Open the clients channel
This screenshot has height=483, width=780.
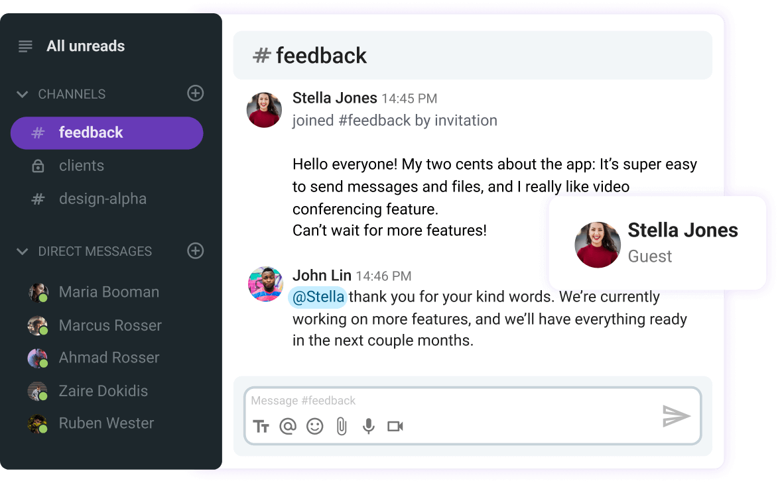tap(82, 166)
